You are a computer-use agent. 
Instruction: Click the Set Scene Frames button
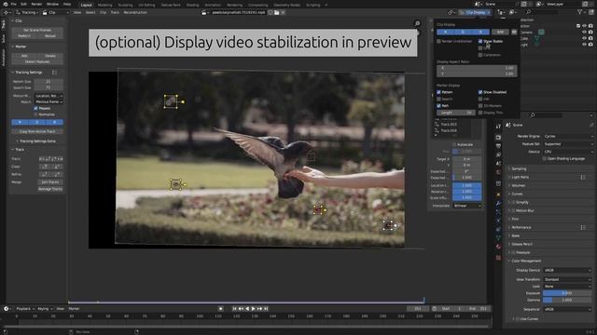pyautogui.click(x=37, y=30)
